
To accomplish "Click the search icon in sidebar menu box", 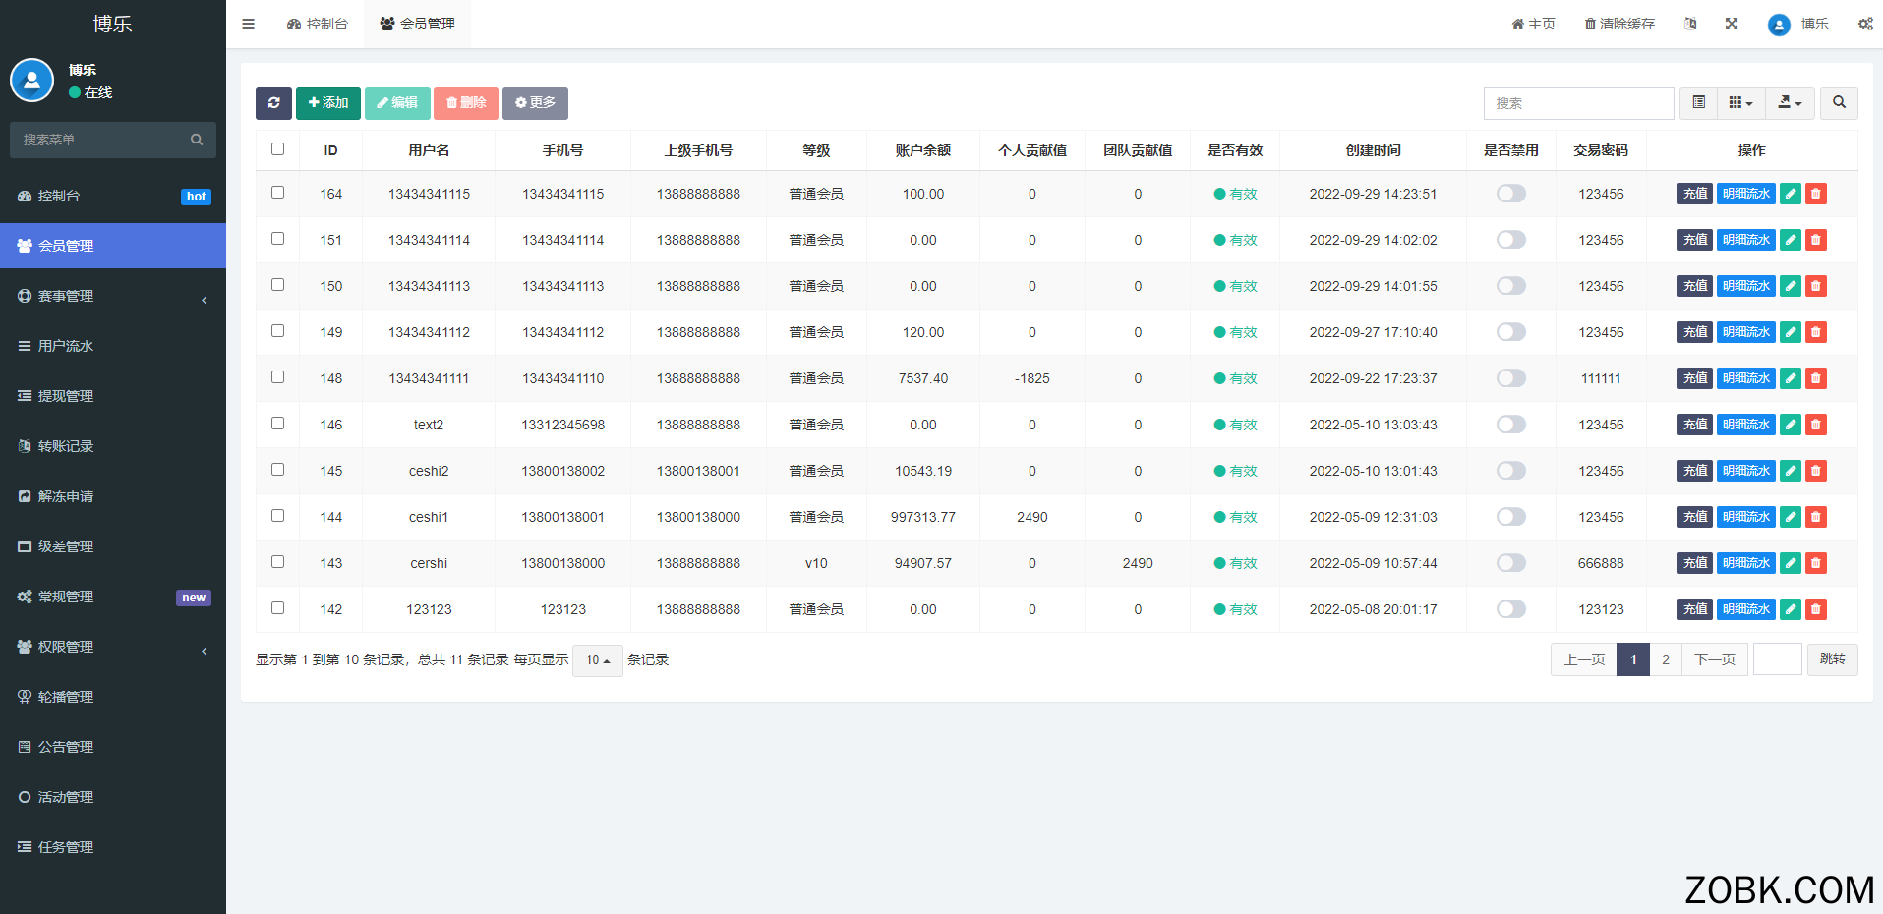I will [197, 140].
